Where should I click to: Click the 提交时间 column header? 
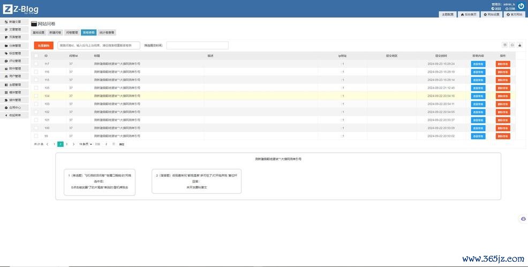click(x=441, y=56)
